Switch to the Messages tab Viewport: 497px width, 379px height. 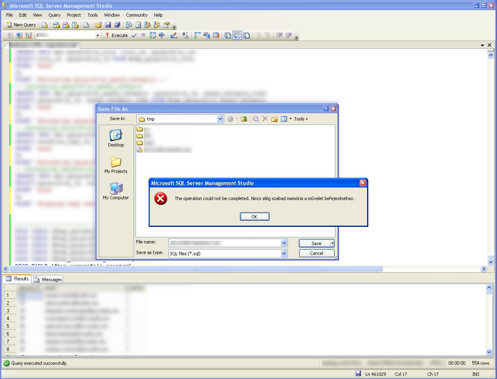click(48, 279)
